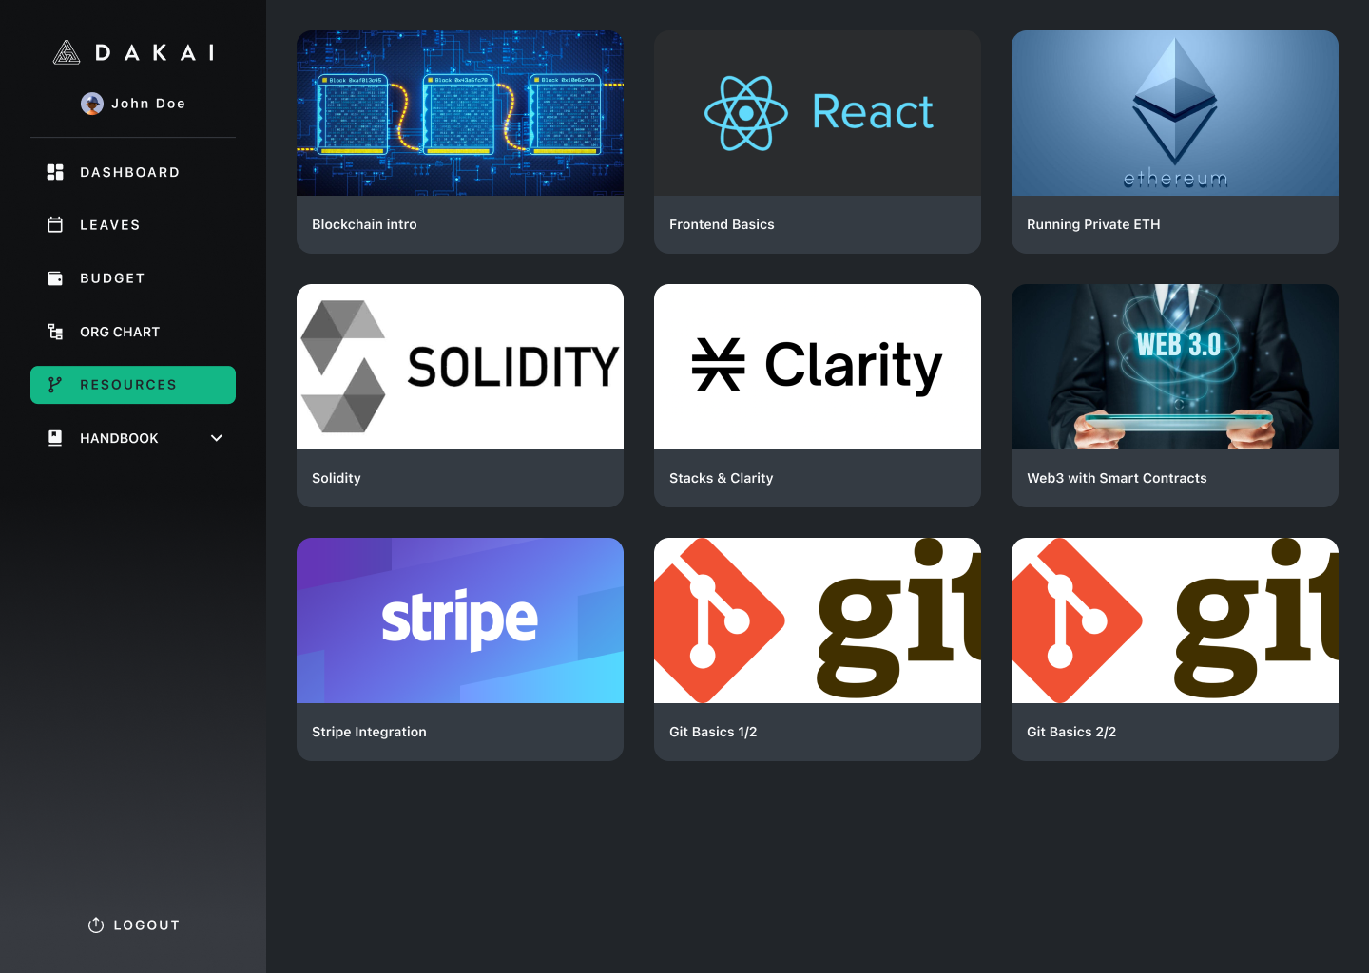Click the DAKAI brand name
This screenshot has height=973, width=1369.
pos(155,52)
